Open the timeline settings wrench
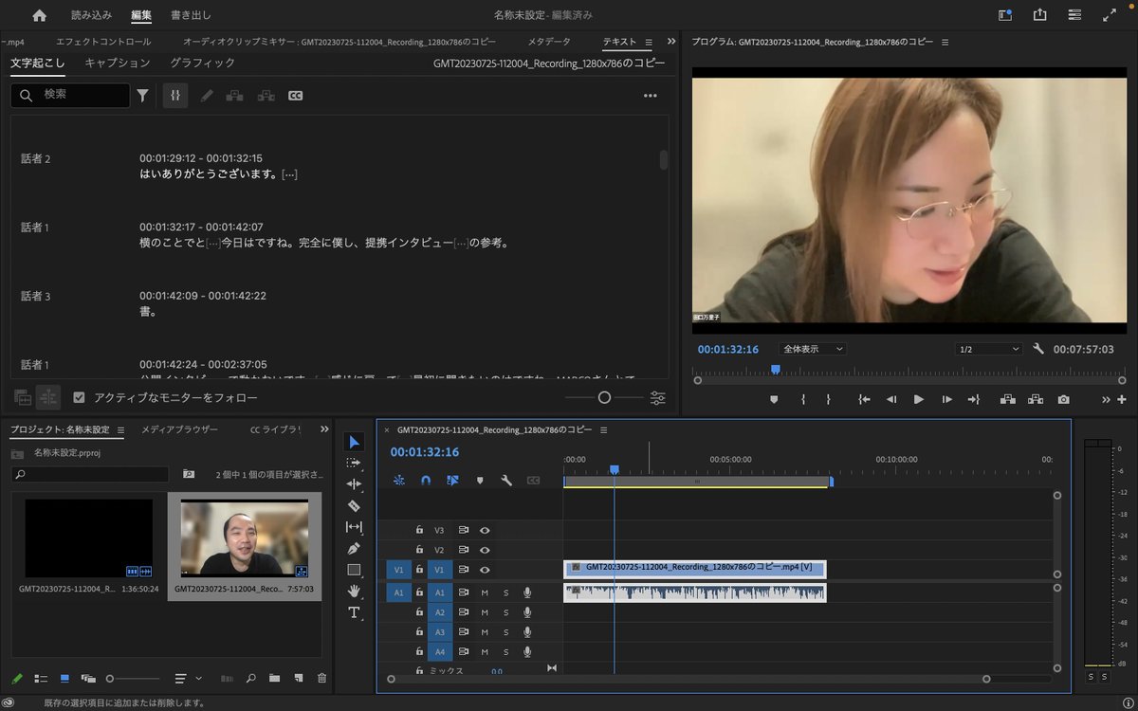 506,481
